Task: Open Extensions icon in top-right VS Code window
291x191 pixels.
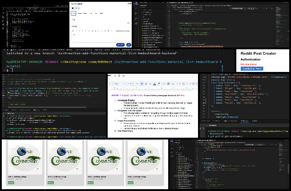Action: click(136, 24)
